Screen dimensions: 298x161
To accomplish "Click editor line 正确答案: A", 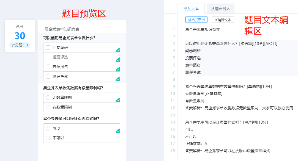I will tap(196, 144).
